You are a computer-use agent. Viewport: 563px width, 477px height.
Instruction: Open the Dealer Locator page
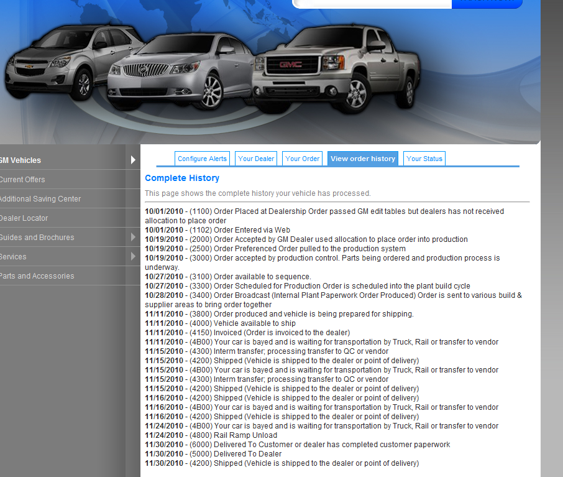24,218
